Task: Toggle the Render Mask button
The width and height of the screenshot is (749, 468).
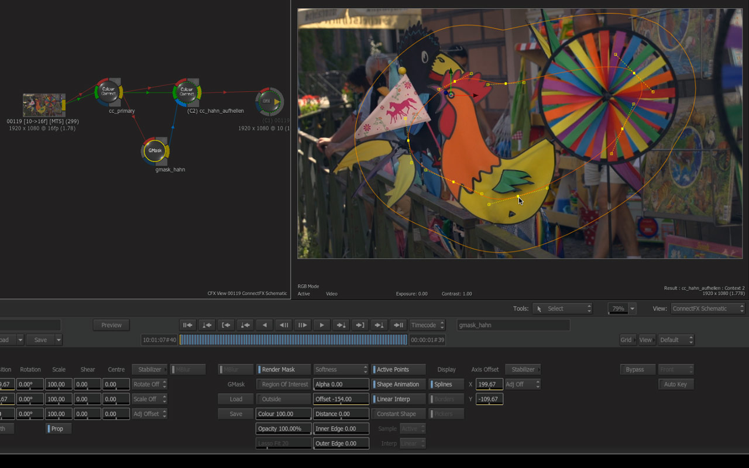Action: point(284,370)
